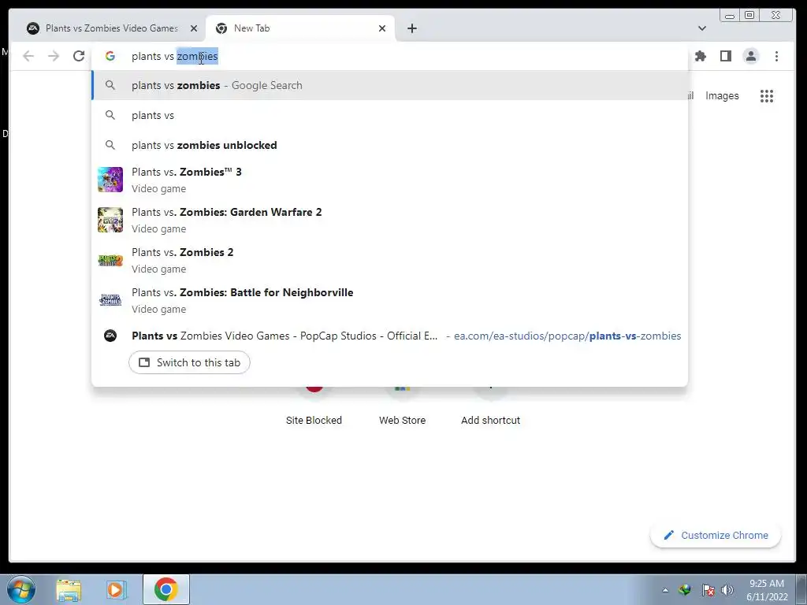Close the Plants vs Zombies Video Games tab
The height and width of the screenshot is (605, 807).
[194, 28]
